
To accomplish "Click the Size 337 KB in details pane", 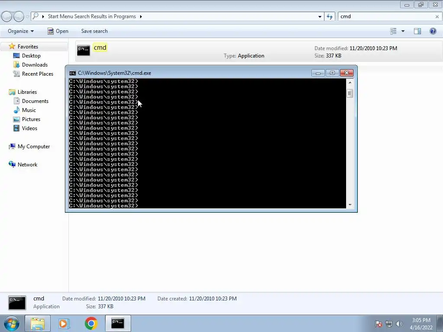I will pos(106,306).
